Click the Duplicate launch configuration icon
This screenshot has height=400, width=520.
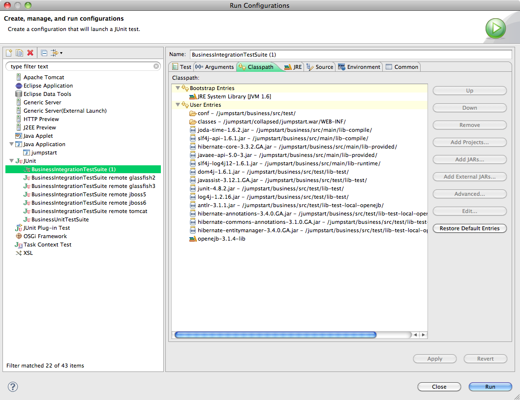tap(20, 53)
